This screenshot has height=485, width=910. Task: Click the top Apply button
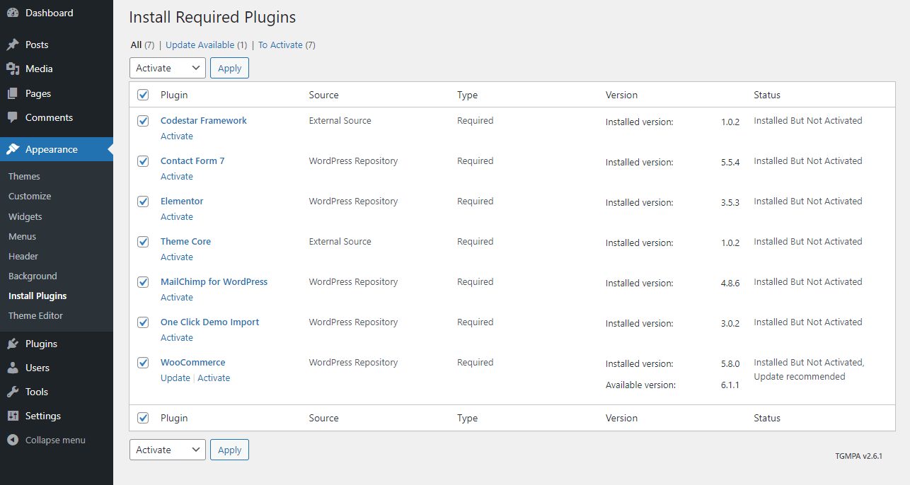coord(229,68)
